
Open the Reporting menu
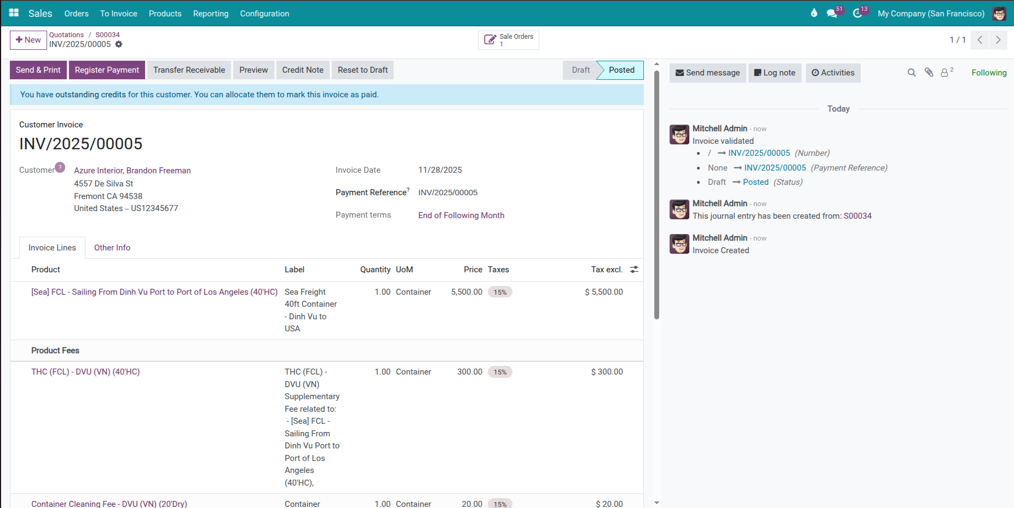coord(210,13)
